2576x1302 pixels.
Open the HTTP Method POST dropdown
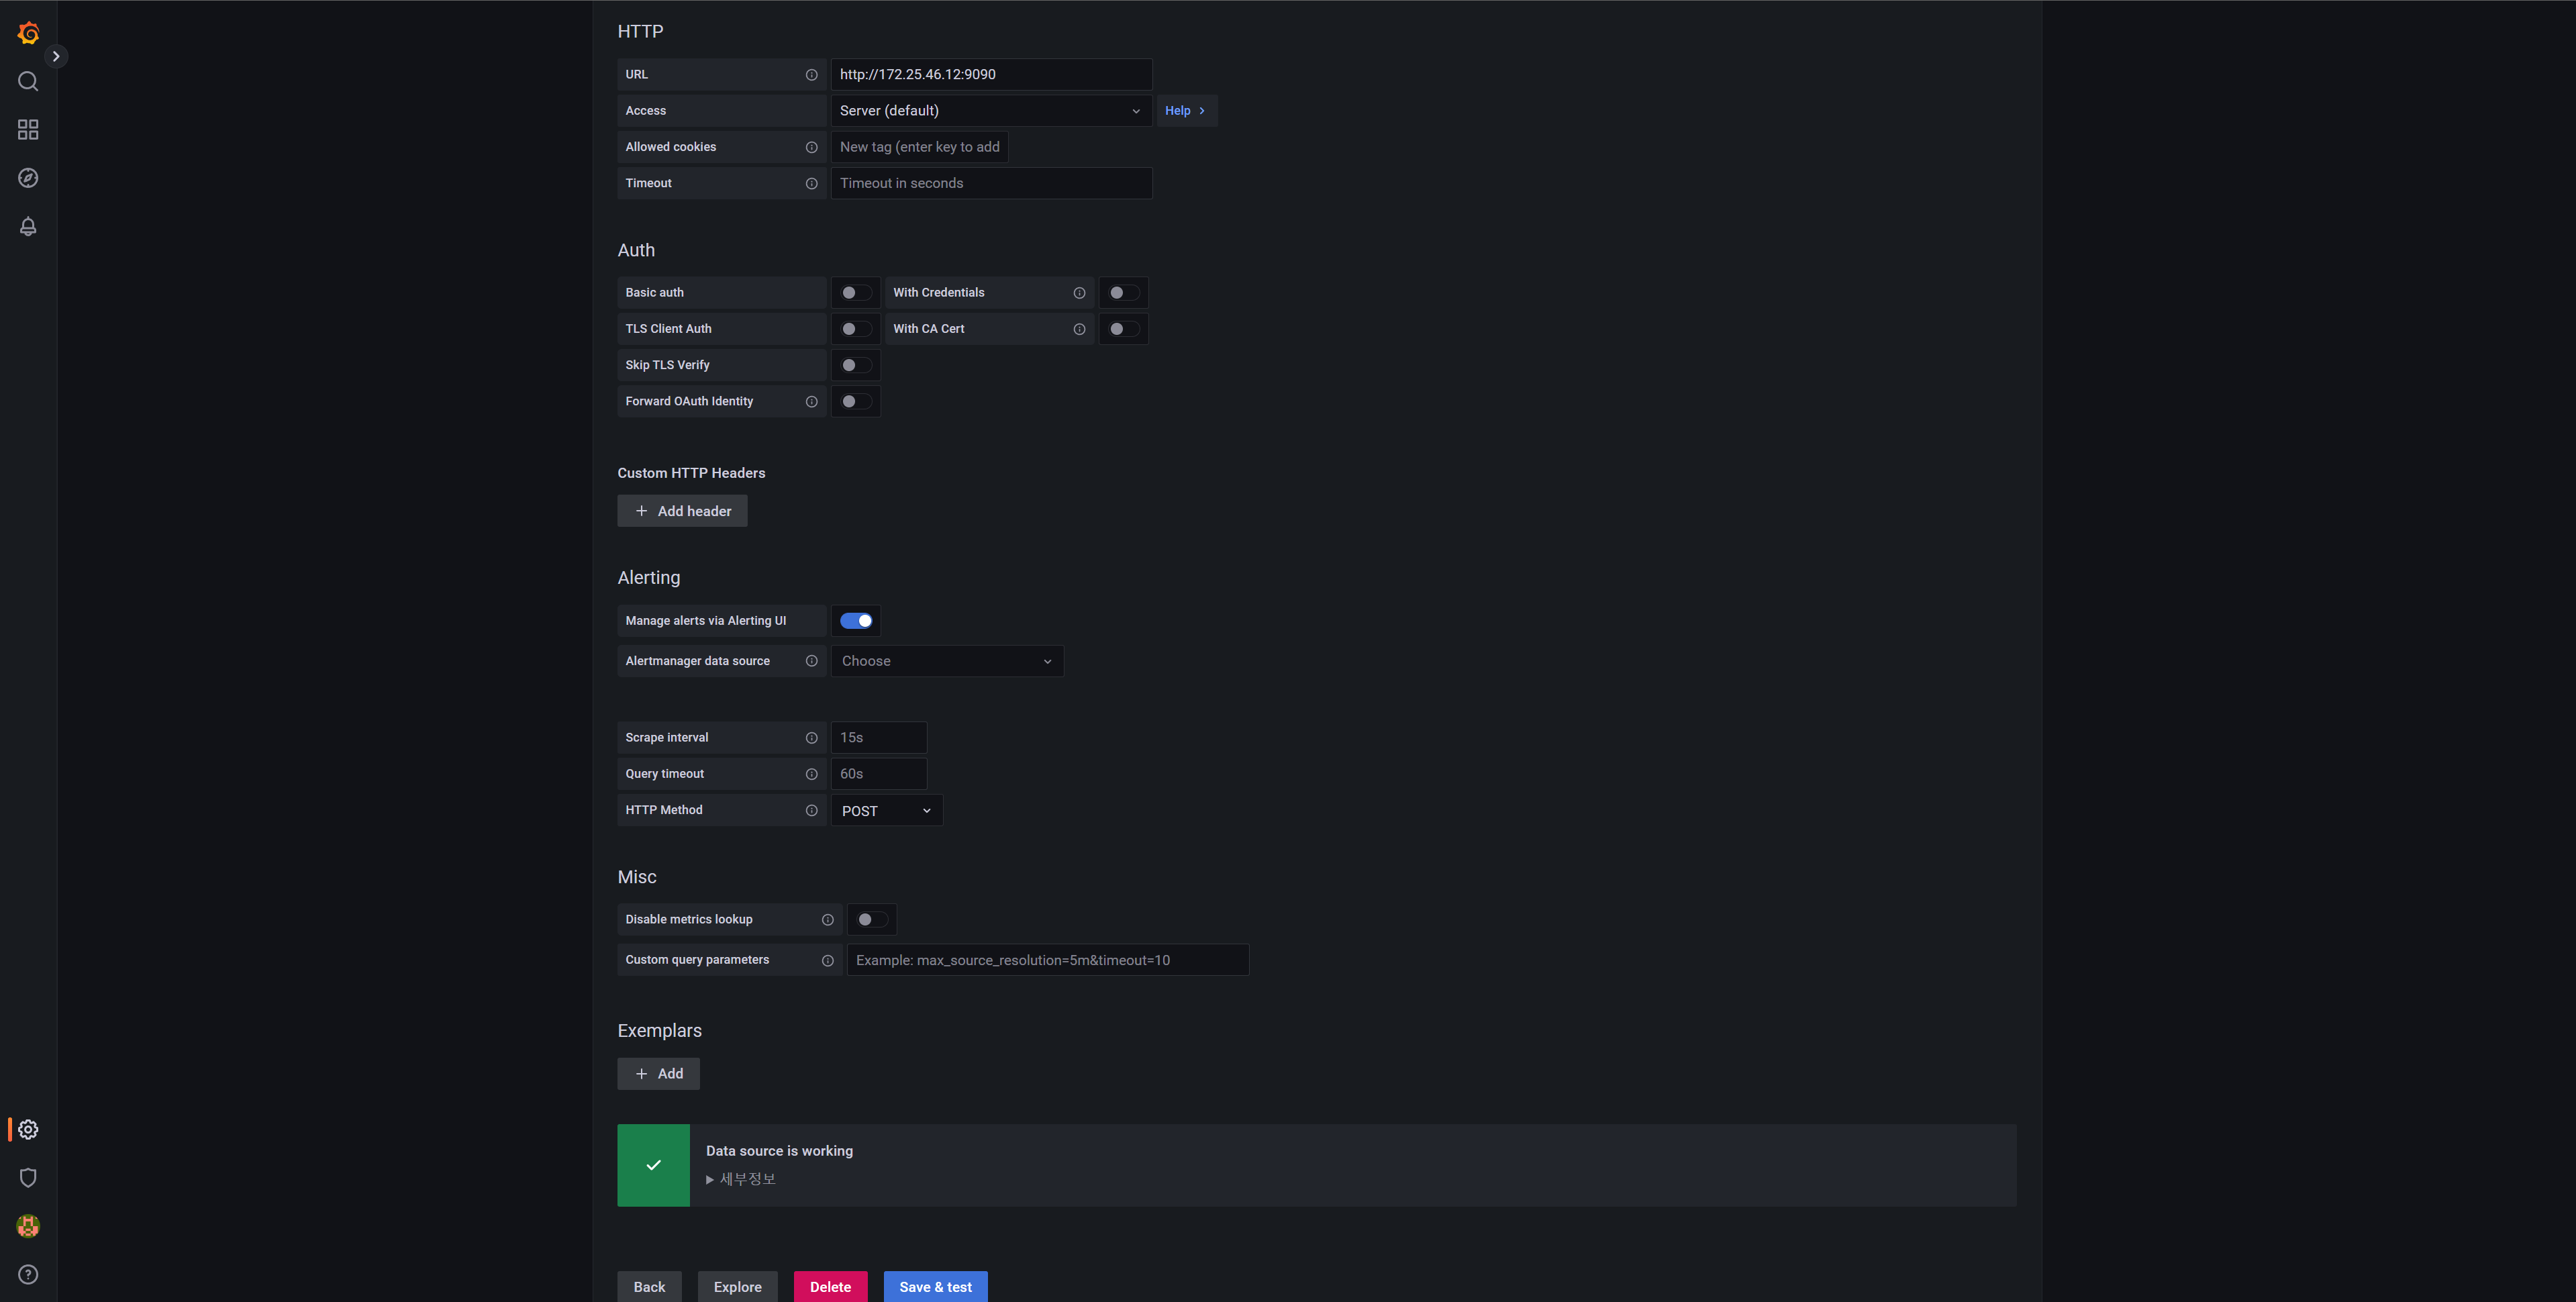886,811
